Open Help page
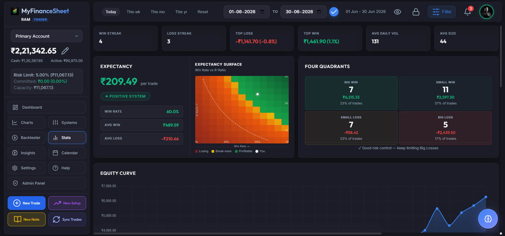Image resolution: width=505 pixels, height=236 pixels. [67, 168]
